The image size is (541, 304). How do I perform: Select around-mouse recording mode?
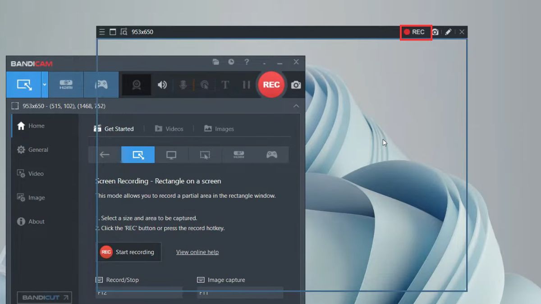click(x=205, y=154)
